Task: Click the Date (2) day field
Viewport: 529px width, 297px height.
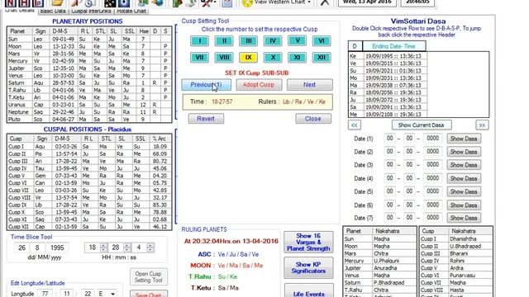Action: [389, 152]
